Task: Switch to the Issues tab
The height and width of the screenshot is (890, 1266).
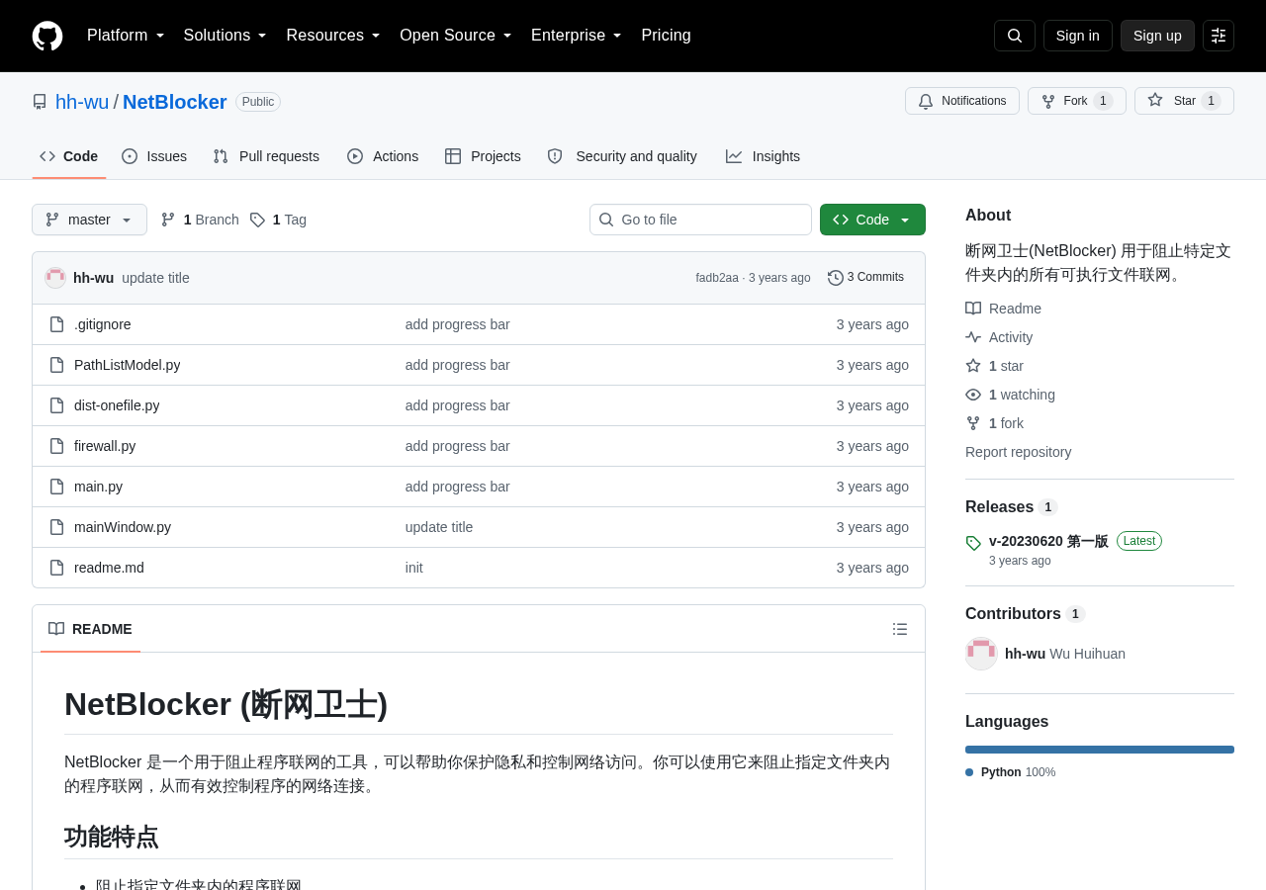Action: (154, 156)
